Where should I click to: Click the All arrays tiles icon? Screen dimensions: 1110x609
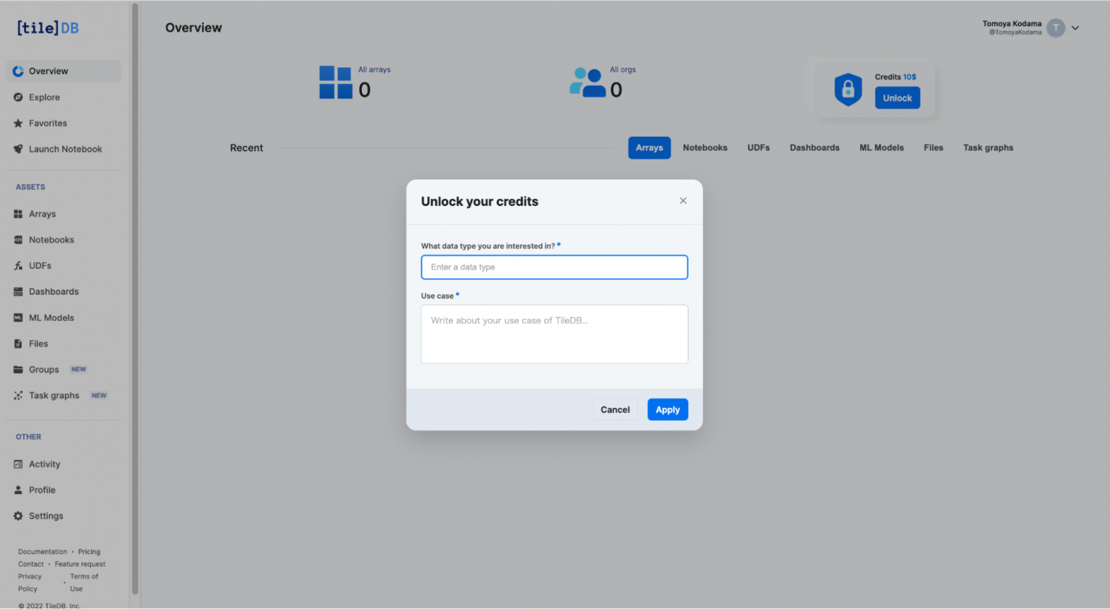(x=336, y=82)
